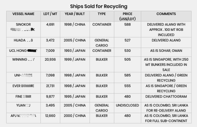Select the PRICE (US$/LDT) column header
The height and width of the screenshot is (127, 197).
coord(127,16)
